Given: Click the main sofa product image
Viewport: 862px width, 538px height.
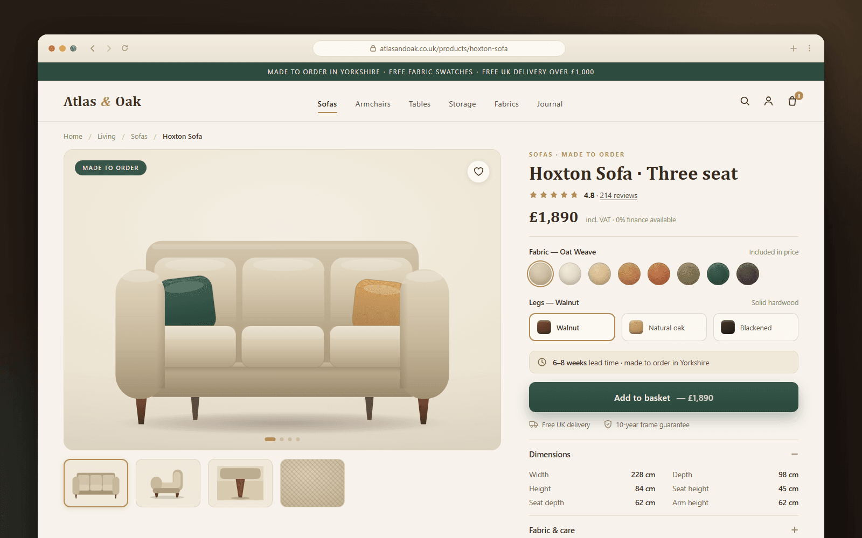Looking at the screenshot, I should 282,300.
